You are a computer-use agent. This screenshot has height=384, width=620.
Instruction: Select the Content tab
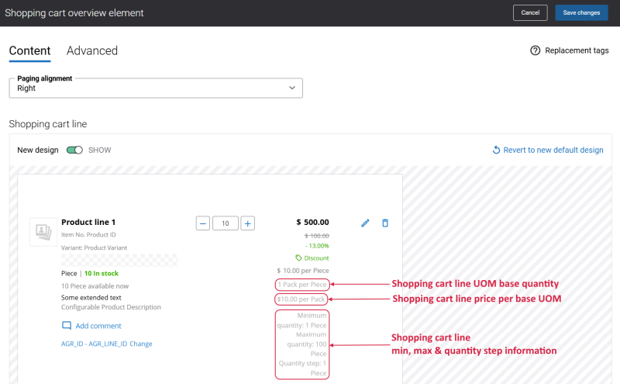point(29,51)
